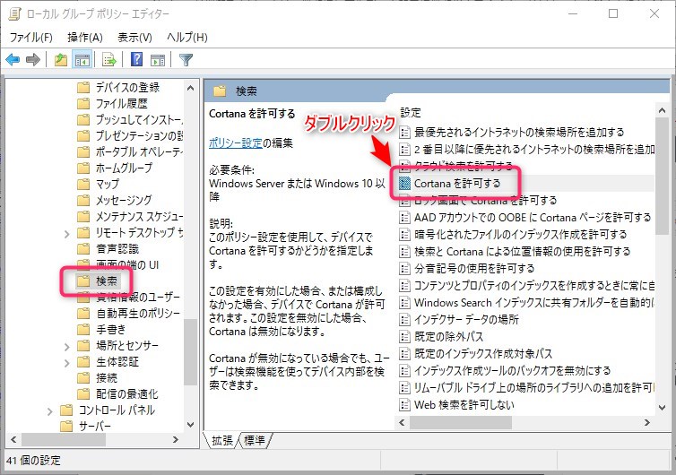Click settings list horizontal scroll right arrow
This screenshot has width=676, height=475.
click(646, 422)
